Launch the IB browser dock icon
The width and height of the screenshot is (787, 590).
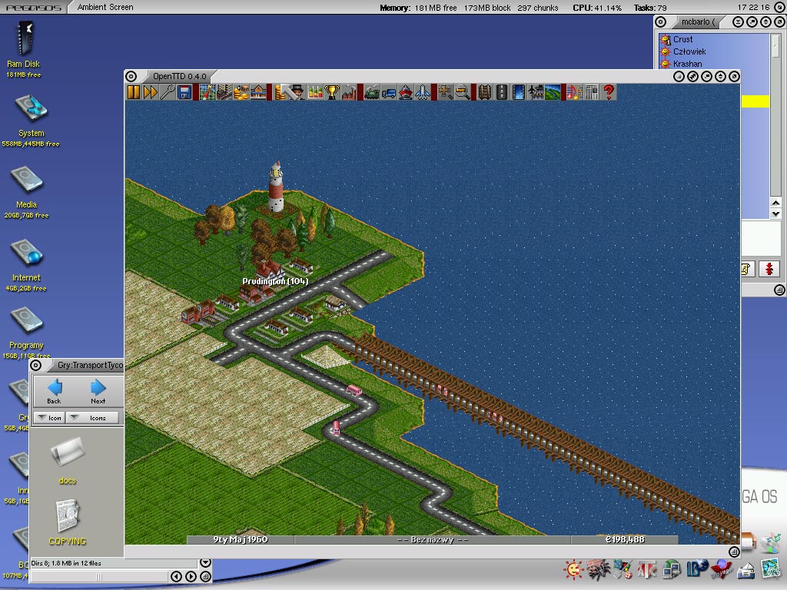696,569
